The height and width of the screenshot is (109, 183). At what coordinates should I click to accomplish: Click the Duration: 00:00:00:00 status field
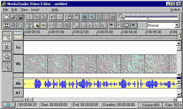point(119,105)
